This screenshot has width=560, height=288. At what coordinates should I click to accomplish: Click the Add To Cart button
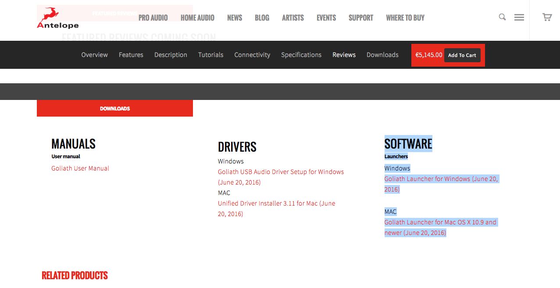(x=462, y=55)
